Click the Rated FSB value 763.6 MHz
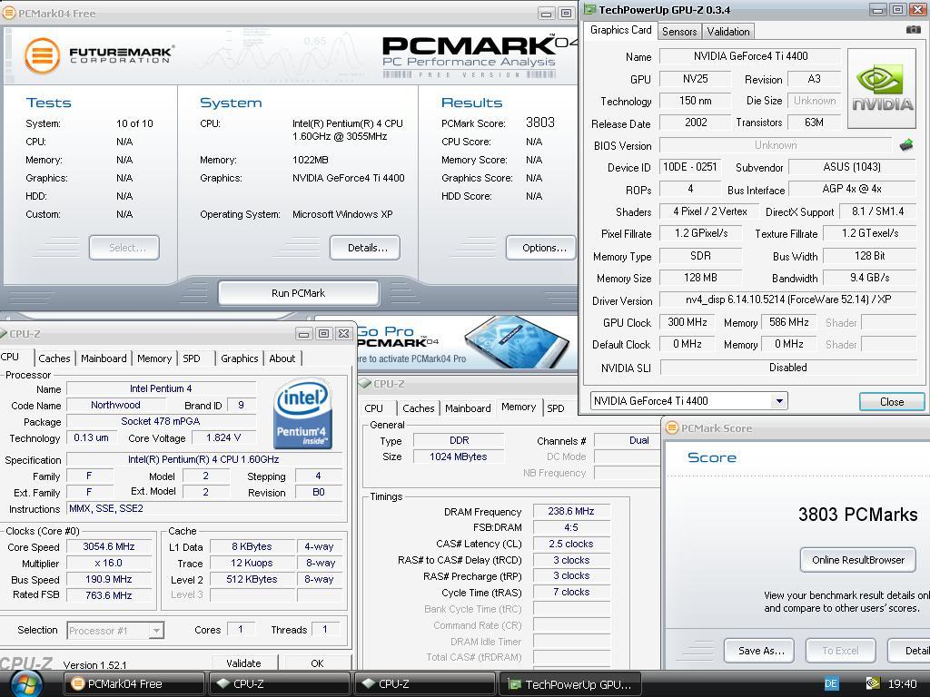The image size is (930, 697). pos(109,595)
